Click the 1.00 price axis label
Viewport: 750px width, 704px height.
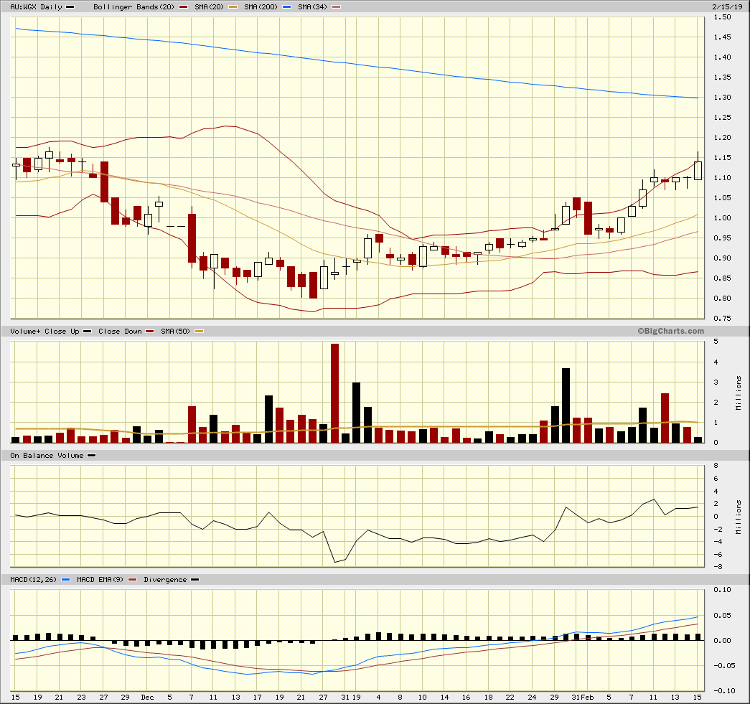tap(722, 217)
